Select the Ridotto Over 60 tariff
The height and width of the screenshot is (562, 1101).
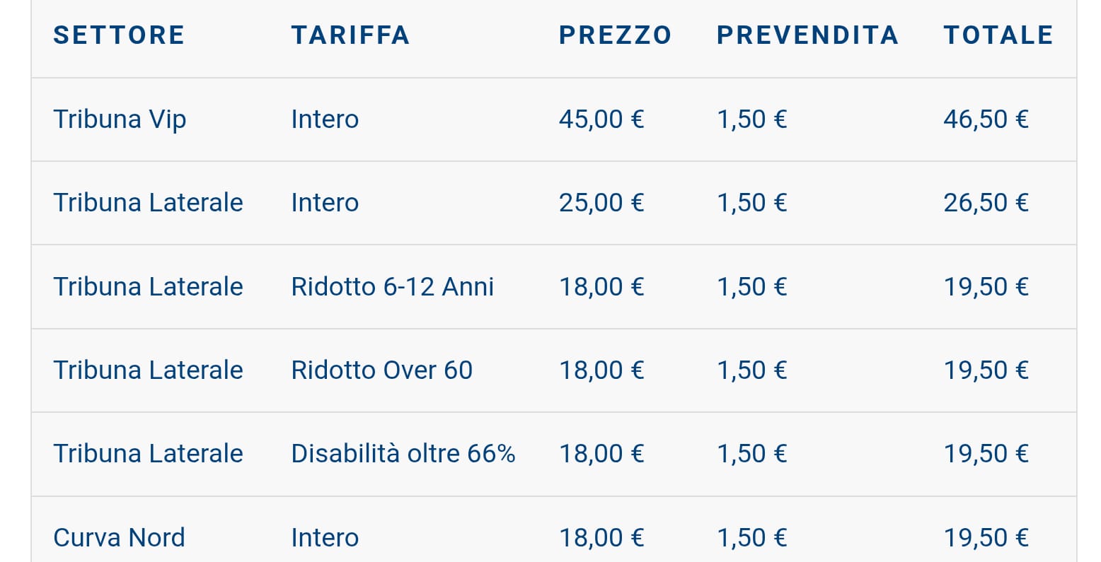381,370
